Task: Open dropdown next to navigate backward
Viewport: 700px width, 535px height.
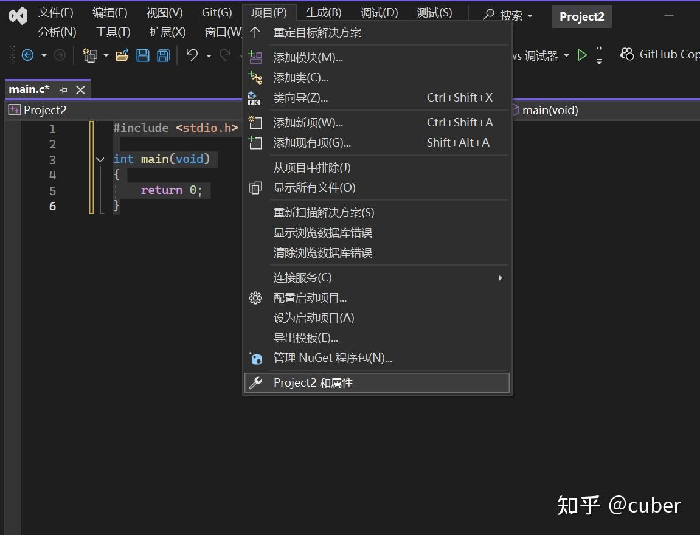Action: (44, 56)
